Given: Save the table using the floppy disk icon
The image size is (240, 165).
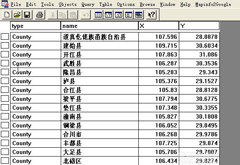Looking at the screenshot, I should [27, 15].
